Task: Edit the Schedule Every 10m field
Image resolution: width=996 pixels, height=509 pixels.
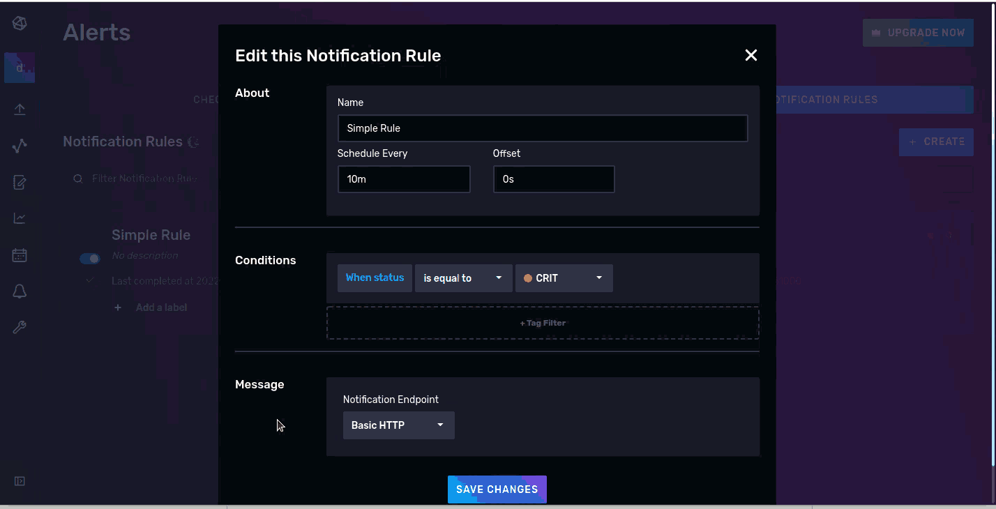Action: [404, 178]
